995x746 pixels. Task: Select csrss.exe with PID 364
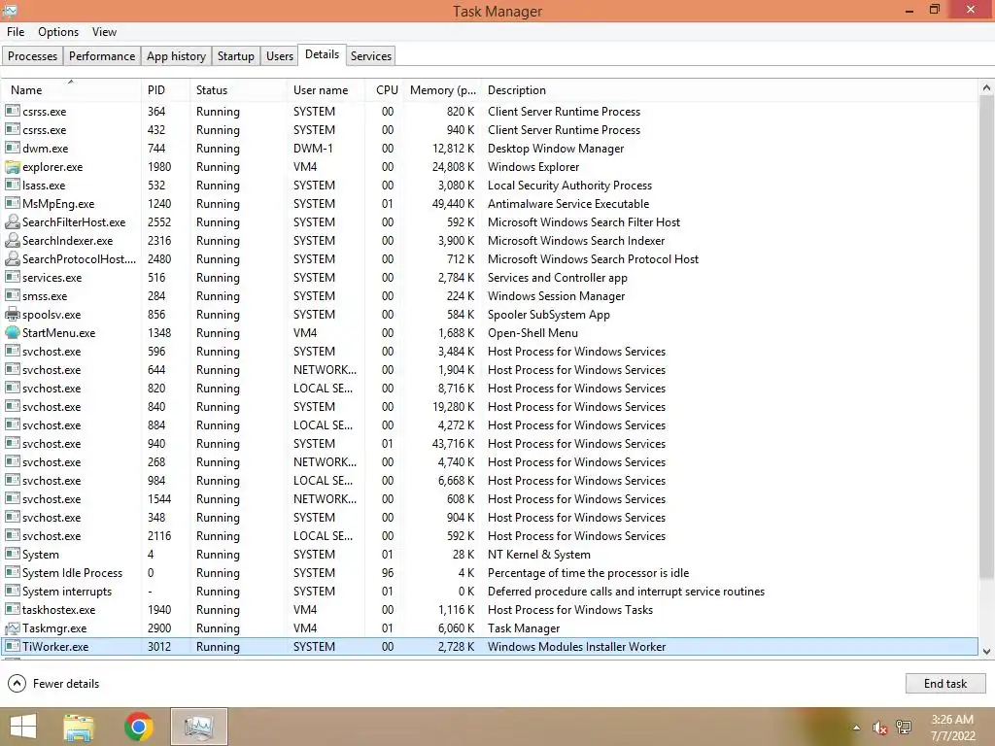(x=490, y=111)
